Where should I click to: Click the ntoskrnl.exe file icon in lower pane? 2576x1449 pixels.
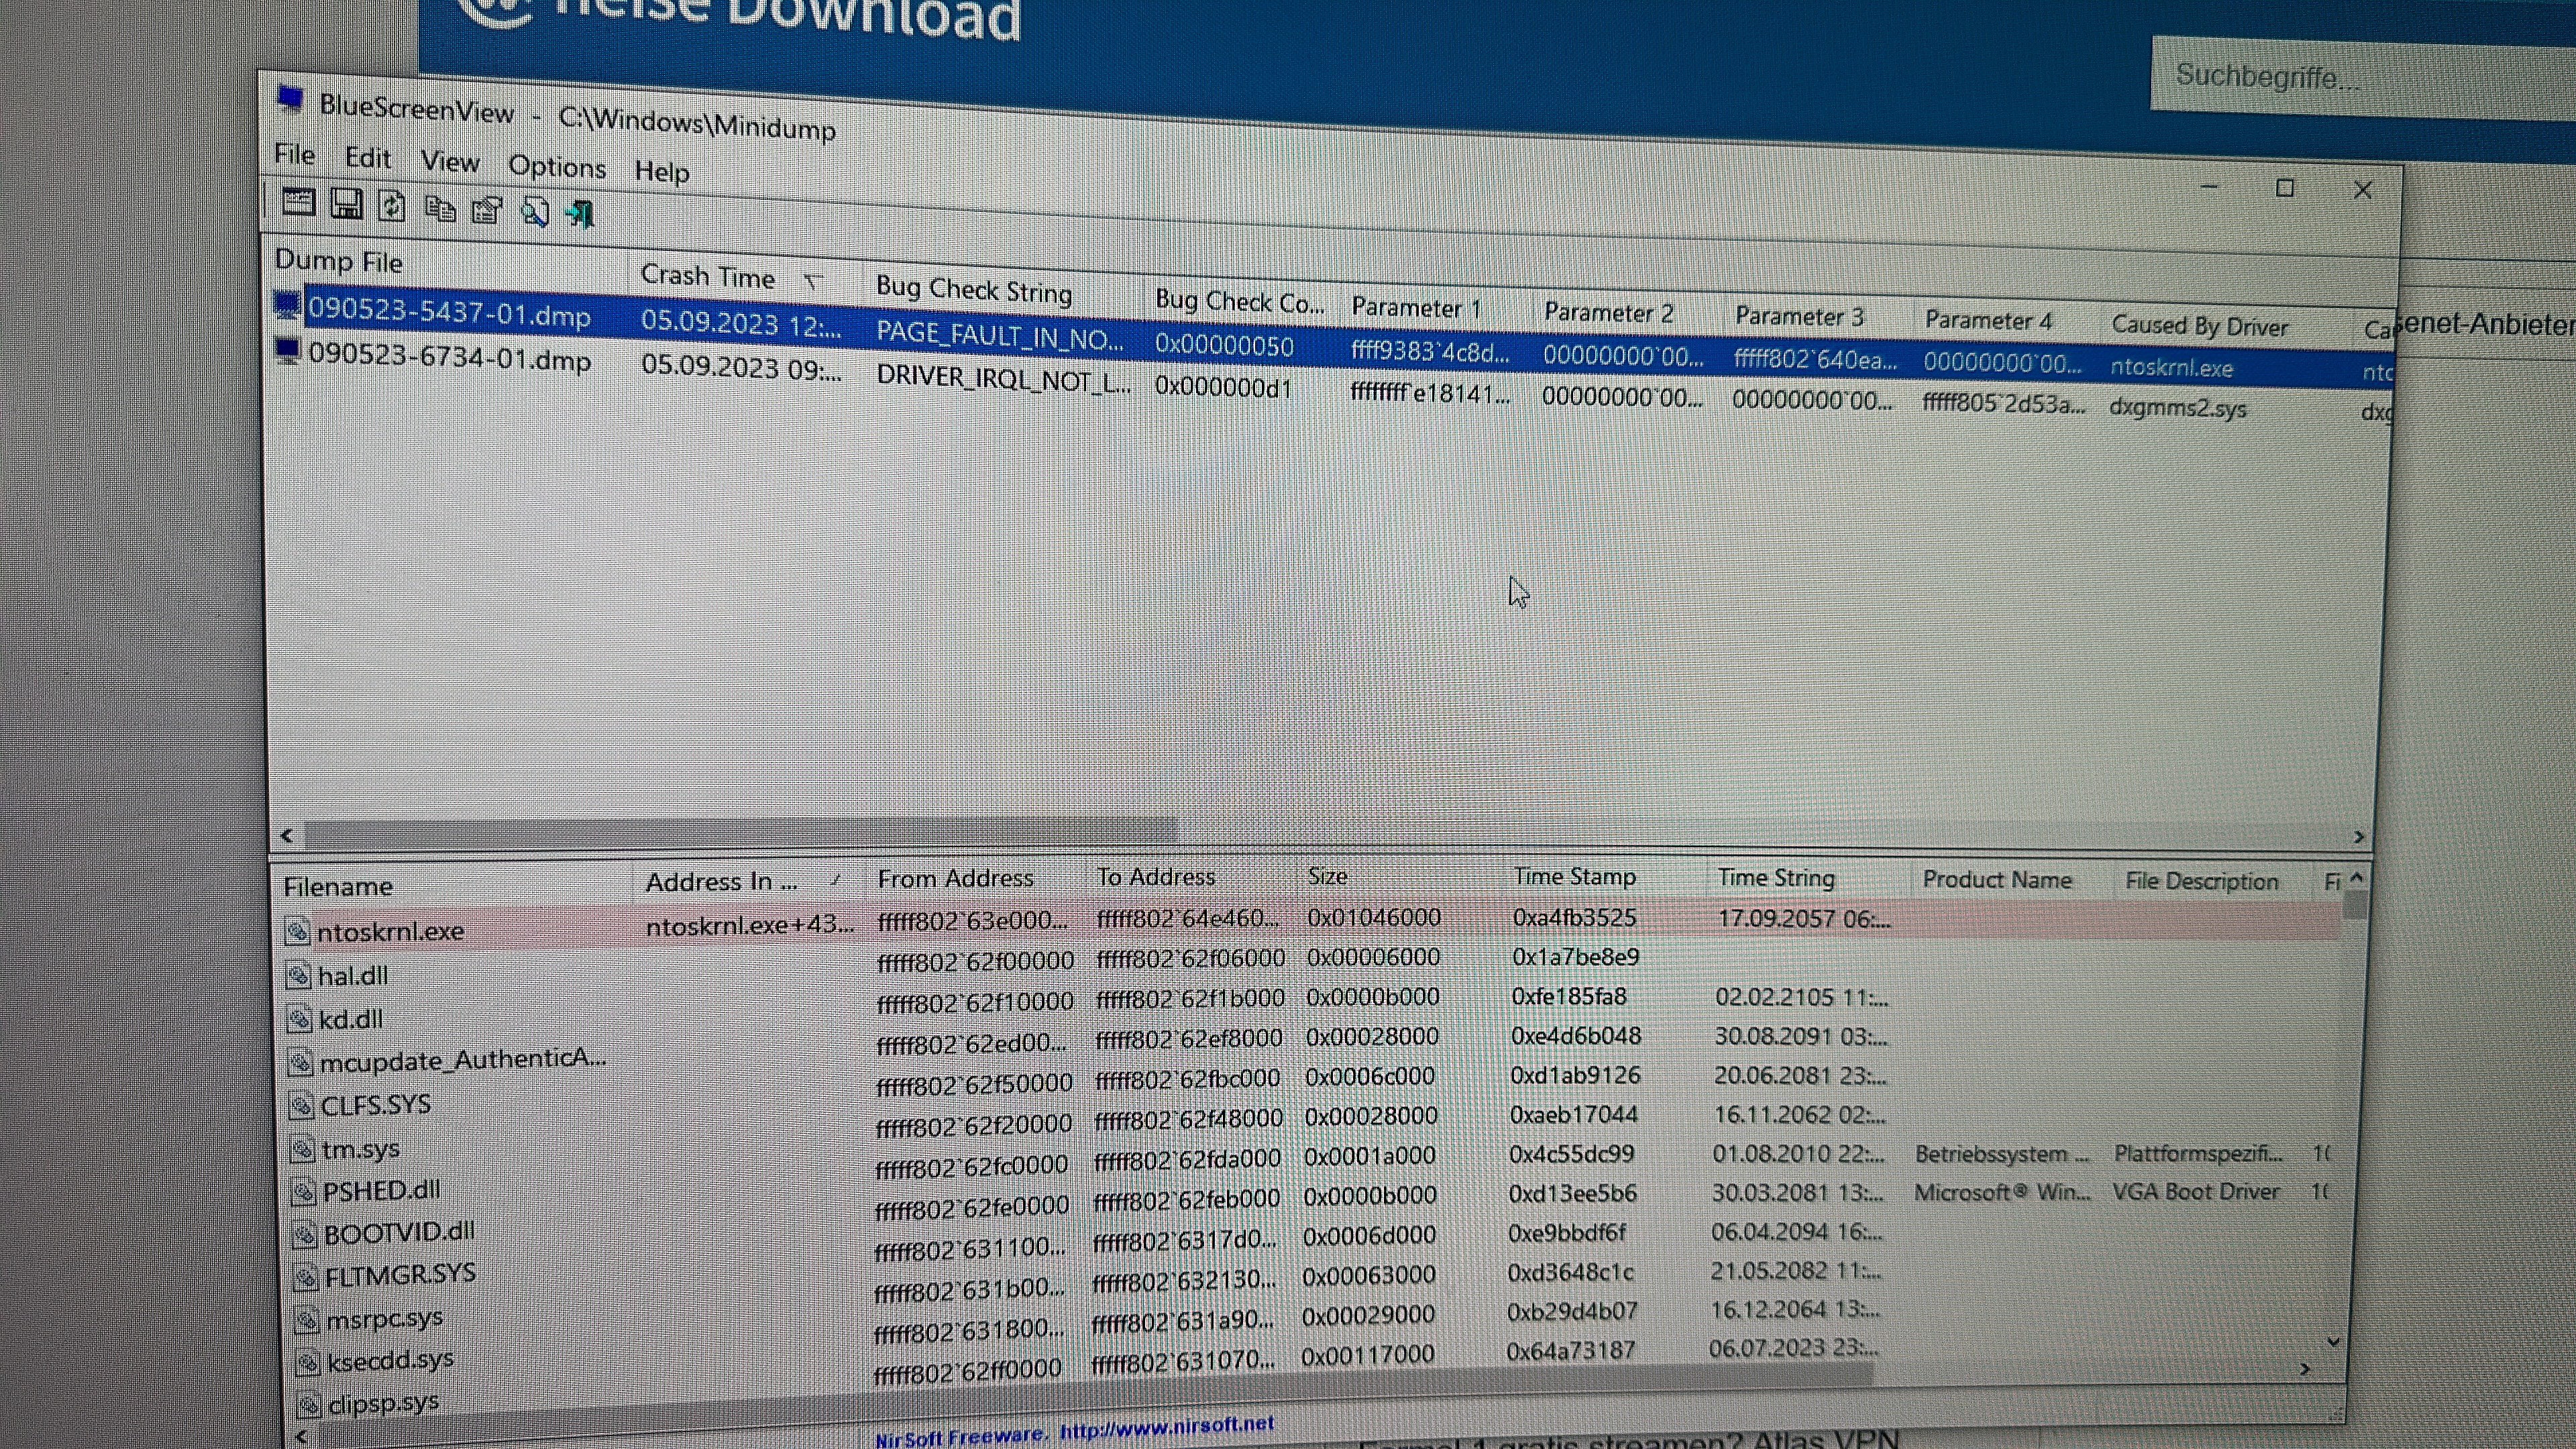tap(297, 932)
